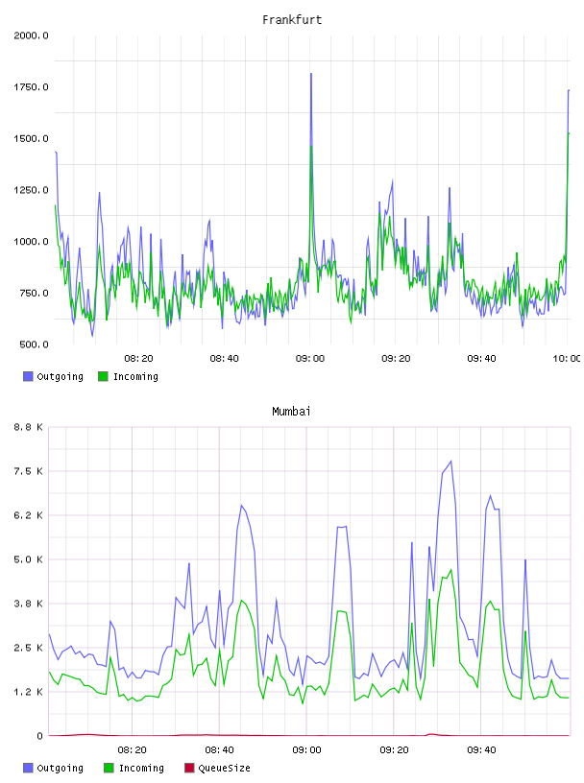The height and width of the screenshot is (783, 584).
Task: Click the 09:20 time label under Mumbai chart
Action: (x=394, y=749)
